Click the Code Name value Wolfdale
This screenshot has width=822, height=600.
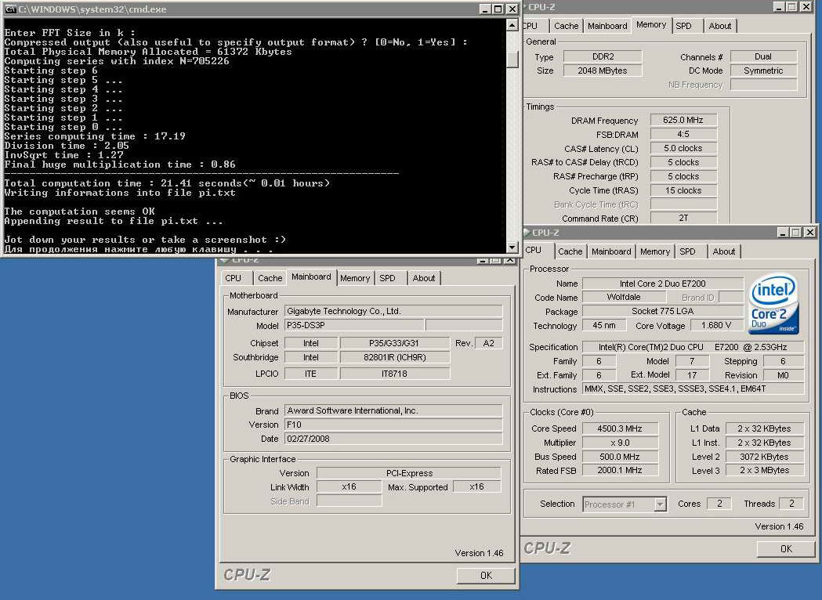pyautogui.click(x=623, y=297)
